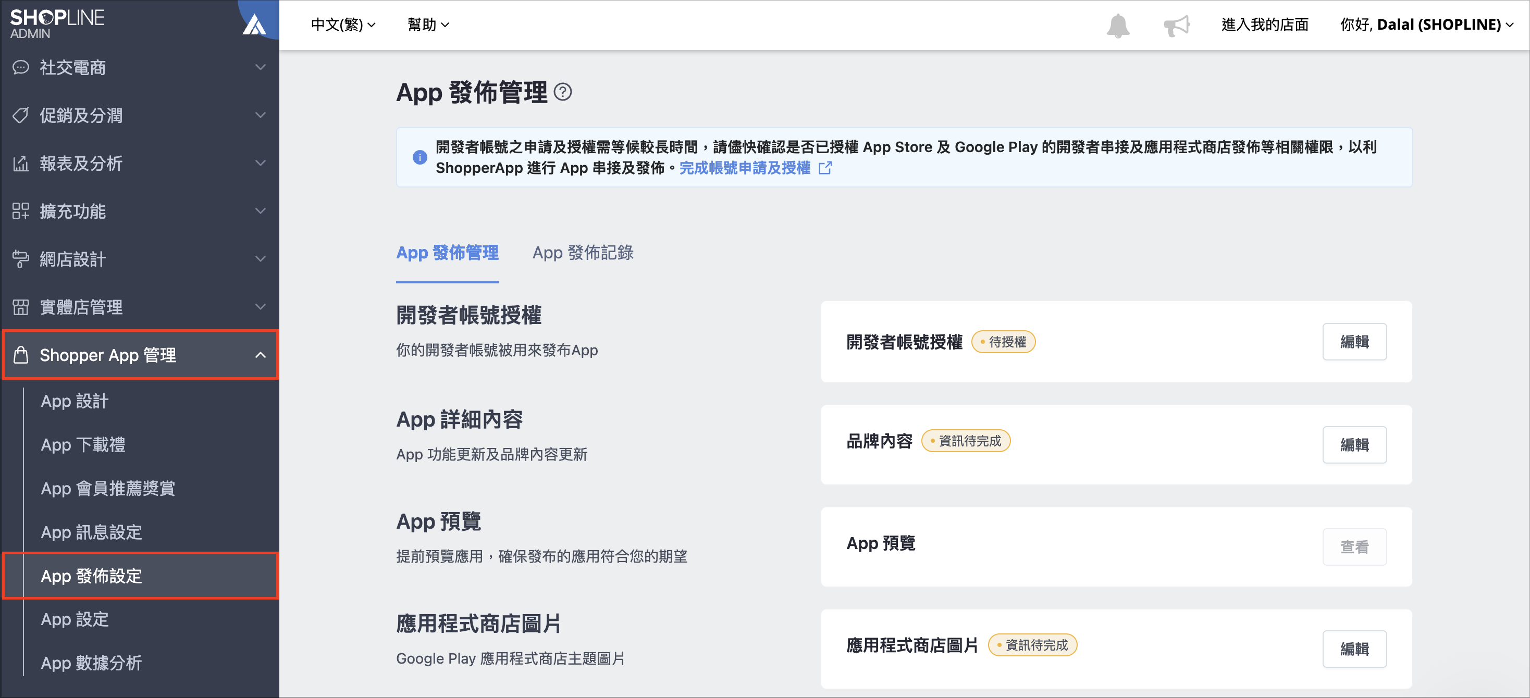Open App 會員推薦獎賞 in the sidebar
The width and height of the screenshot is (1530, 698).
[107, 489]
